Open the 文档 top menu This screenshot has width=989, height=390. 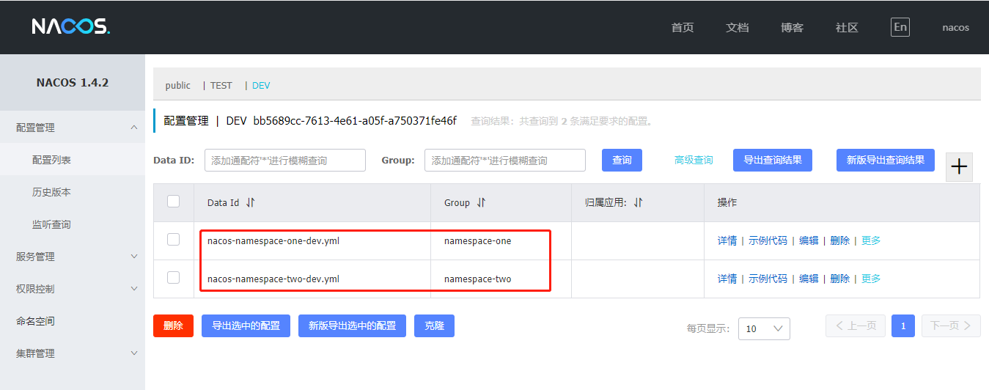coord(738,27)
